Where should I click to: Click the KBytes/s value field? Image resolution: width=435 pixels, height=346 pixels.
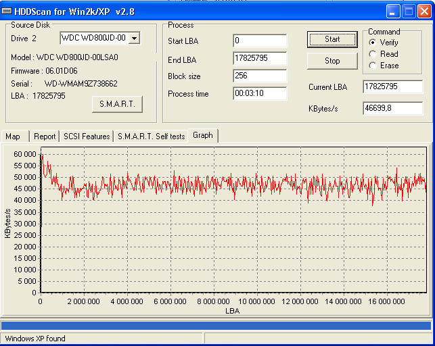[392, 108]
